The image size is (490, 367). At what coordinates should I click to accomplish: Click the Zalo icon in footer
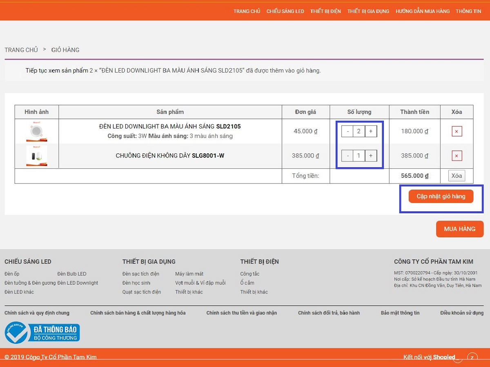pos(472,358)
